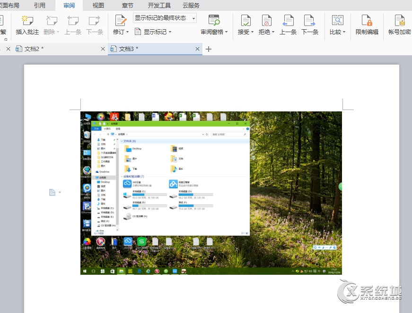Click the document navigation icon in left margin

pos(53,193)
